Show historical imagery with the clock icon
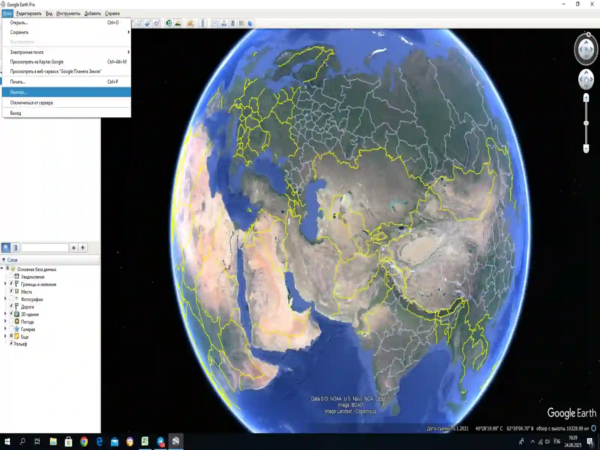 [x=169, y=23]
